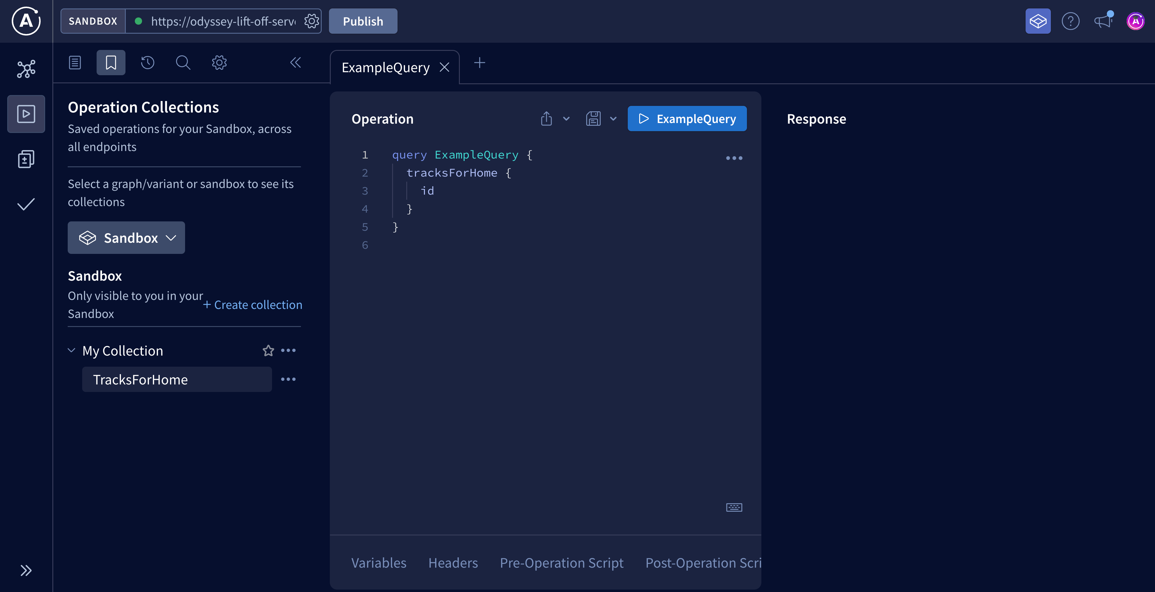The width and height of the screenshot is (1155, 592).
Task: Show keyboard shortcuts in the editor
Action: coord(733,507)
